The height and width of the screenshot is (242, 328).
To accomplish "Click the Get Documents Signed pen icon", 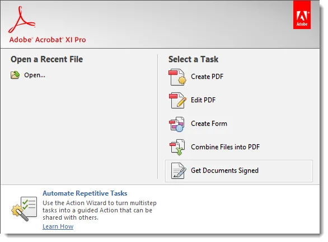I will (179, 171).
